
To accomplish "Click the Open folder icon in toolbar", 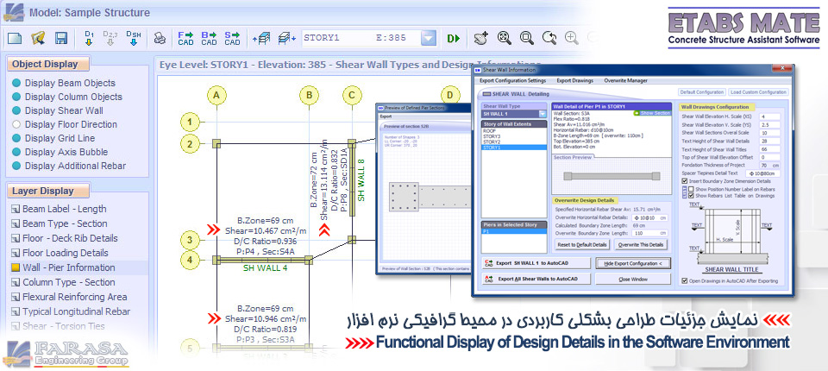I will [38, 38].
